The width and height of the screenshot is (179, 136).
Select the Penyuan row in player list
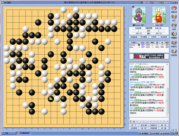click(x=149, y=45)
